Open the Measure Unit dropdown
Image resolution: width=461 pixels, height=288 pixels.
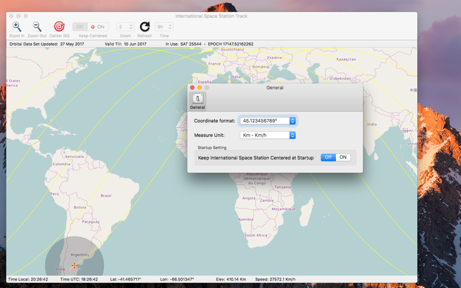coord(267,135)
